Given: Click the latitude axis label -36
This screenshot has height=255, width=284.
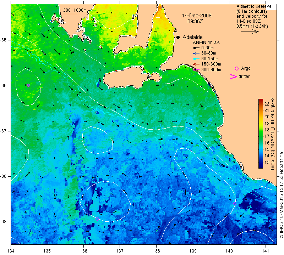Looking at the screenshot, I should [4, 85].
